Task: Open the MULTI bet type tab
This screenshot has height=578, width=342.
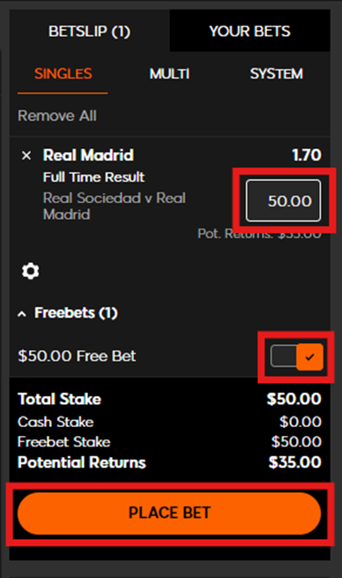Action: click(169, 74)
